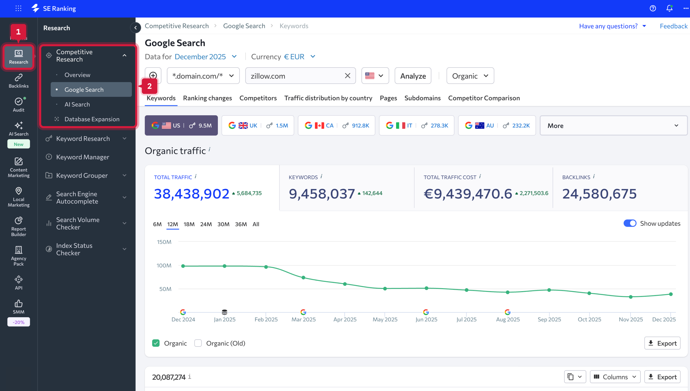
Task: Click the notifications bell icon
Action: [x=669, y=8]
